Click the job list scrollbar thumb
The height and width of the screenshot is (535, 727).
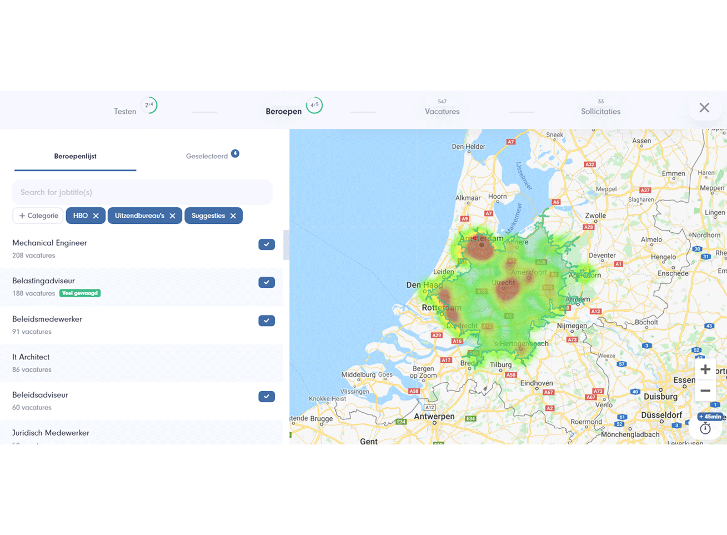[x=287, y=245]
